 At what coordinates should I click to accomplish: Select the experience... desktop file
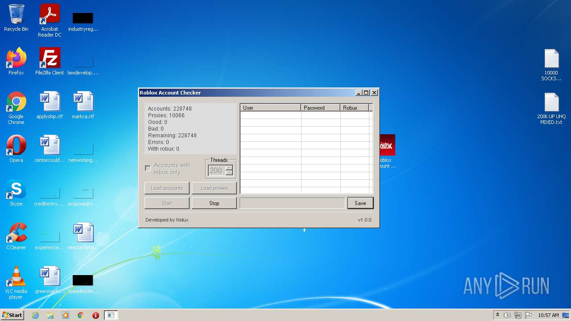pos(50,240)
